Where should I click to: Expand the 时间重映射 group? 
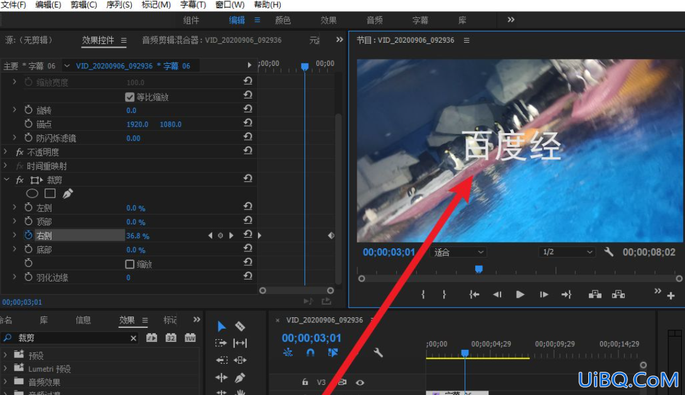[x=6, y=166]
